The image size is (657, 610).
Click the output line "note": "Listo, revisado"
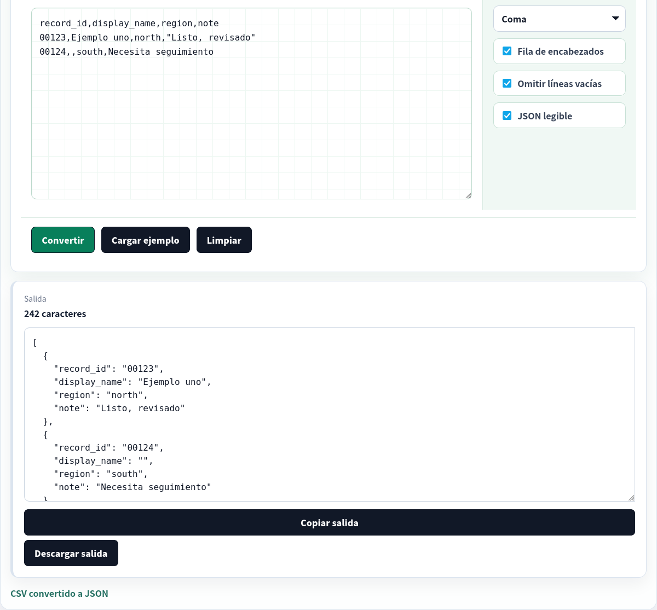tap(119, 408)
